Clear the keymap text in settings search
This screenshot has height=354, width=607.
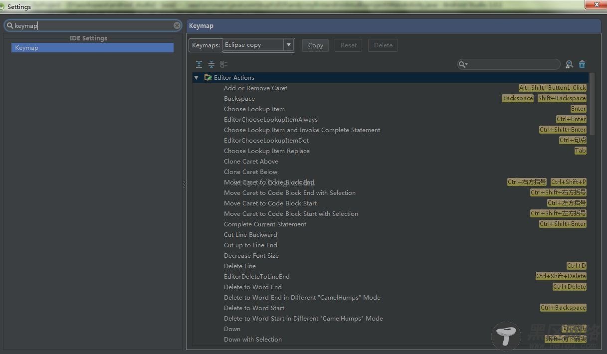click(177, 25)
